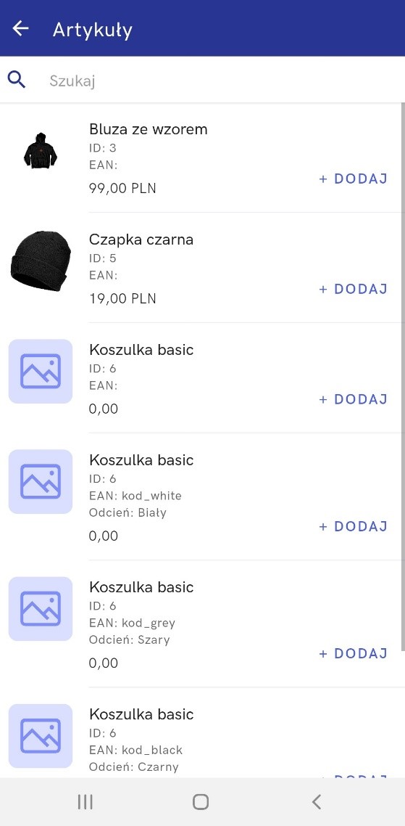This screenshot has width=405, height=826.
Task: Tap the Android back navigation chevron
Action: tap(316, 802)
